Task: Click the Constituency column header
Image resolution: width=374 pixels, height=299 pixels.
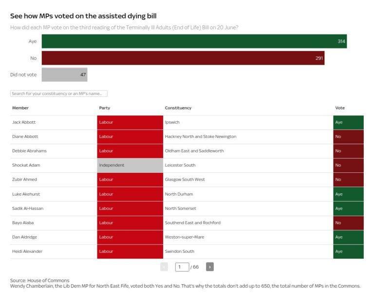Action: click(178, 108)
